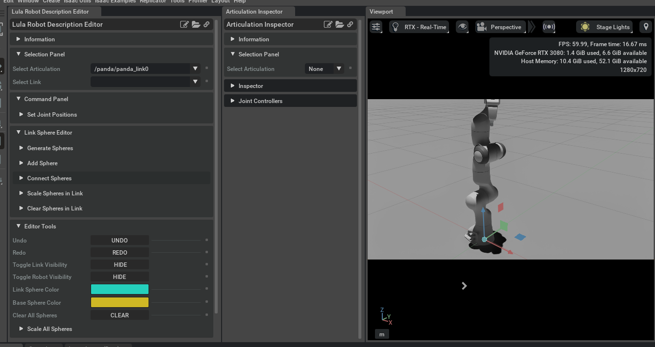
Task: Expand Connect Spheres
Action: coord(112,178)
